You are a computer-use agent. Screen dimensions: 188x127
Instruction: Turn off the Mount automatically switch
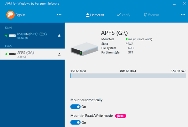tap(75, 107)
